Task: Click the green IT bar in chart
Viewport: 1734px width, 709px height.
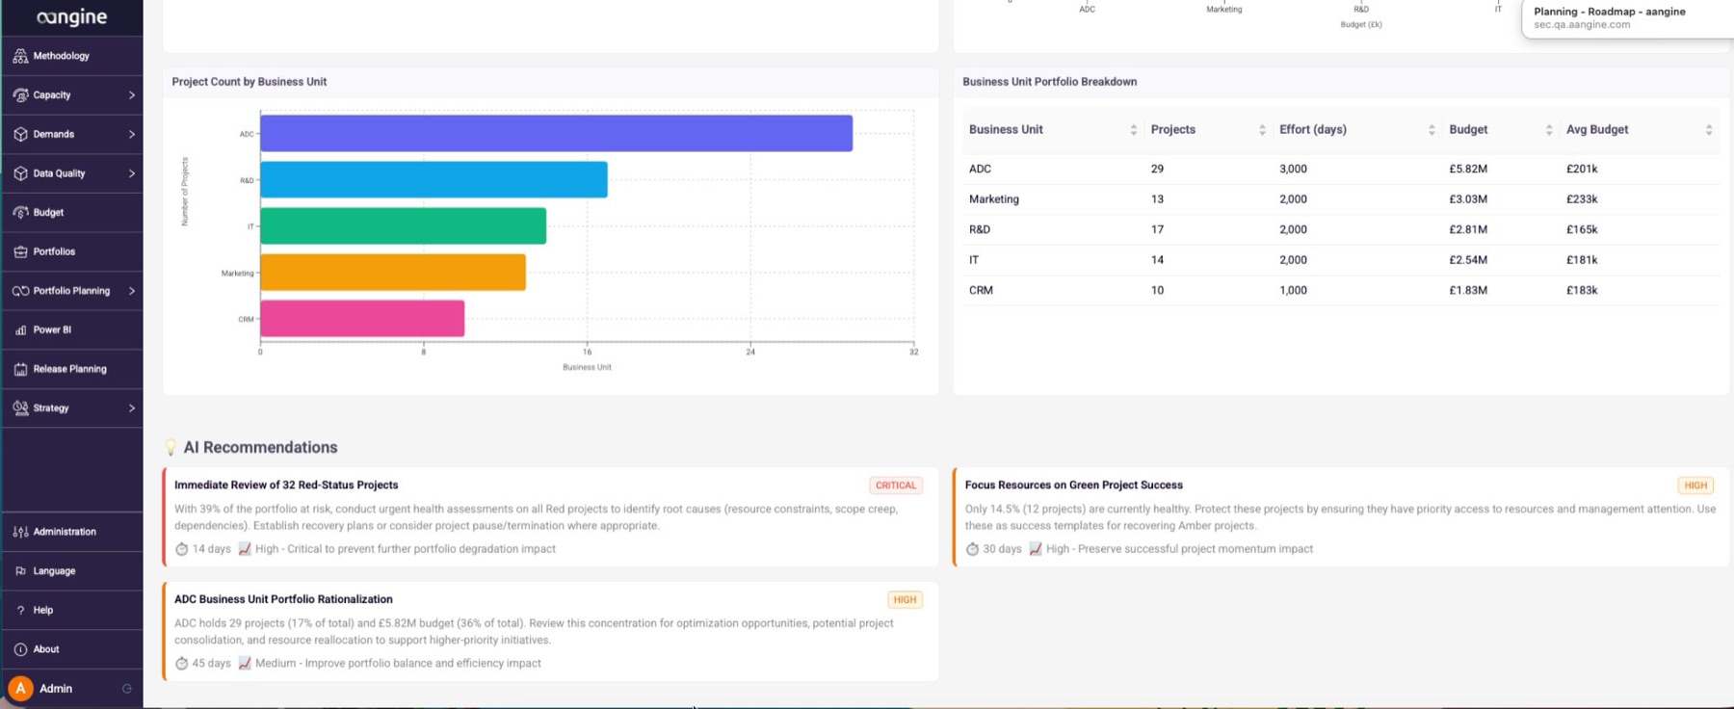Action: (x=403, y=225)
